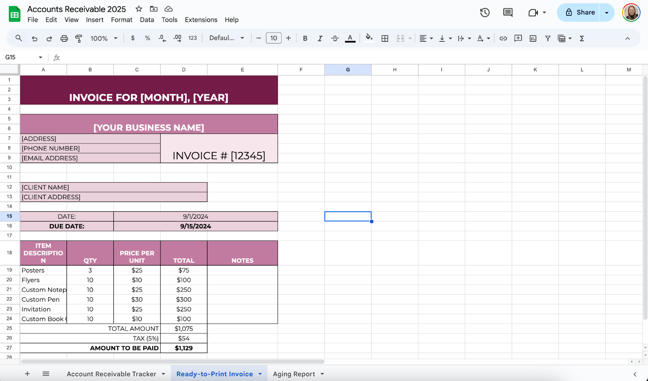
Task: Toggle bold formatting
Action: tap(305, 38)
